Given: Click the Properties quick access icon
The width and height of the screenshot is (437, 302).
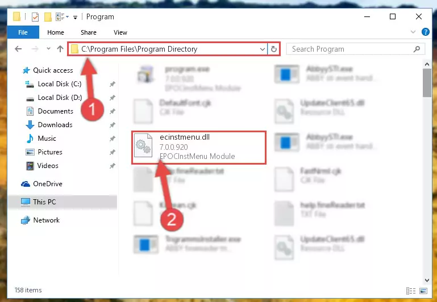Looking at the screenshot, I should tap(35, 17).
